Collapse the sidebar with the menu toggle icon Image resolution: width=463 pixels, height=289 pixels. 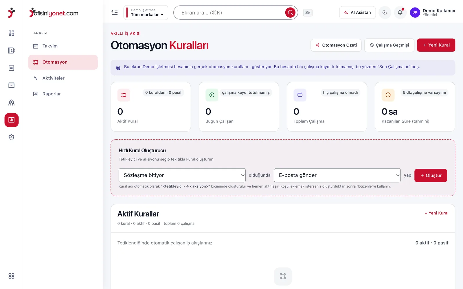click(115, 12)
